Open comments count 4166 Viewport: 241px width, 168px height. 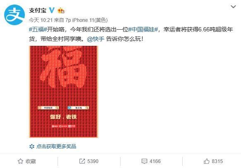(x=155, y=161)
